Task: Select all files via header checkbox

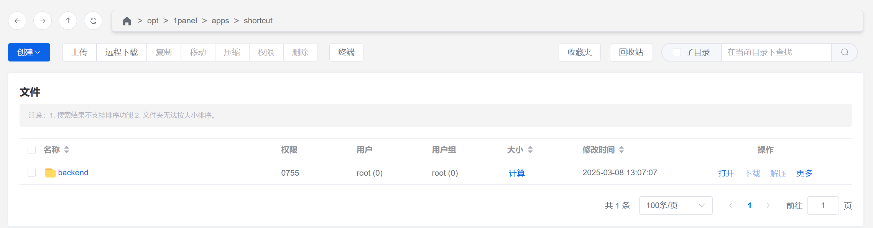Action: coord(32,150)
